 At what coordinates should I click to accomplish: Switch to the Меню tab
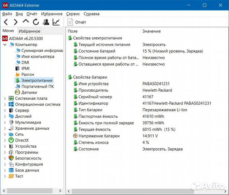8,31
